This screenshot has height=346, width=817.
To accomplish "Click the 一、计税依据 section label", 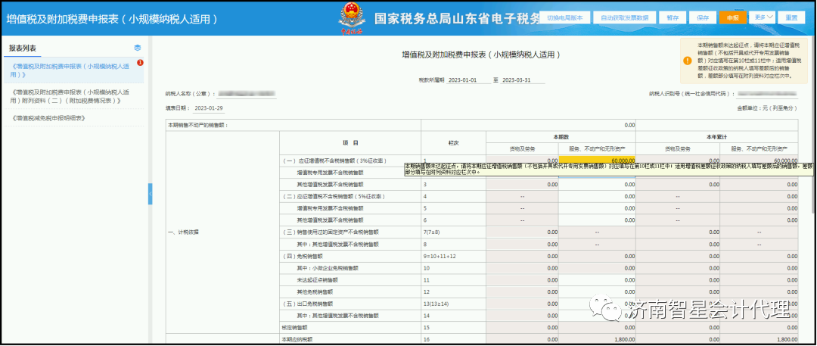I will (182, 232).
